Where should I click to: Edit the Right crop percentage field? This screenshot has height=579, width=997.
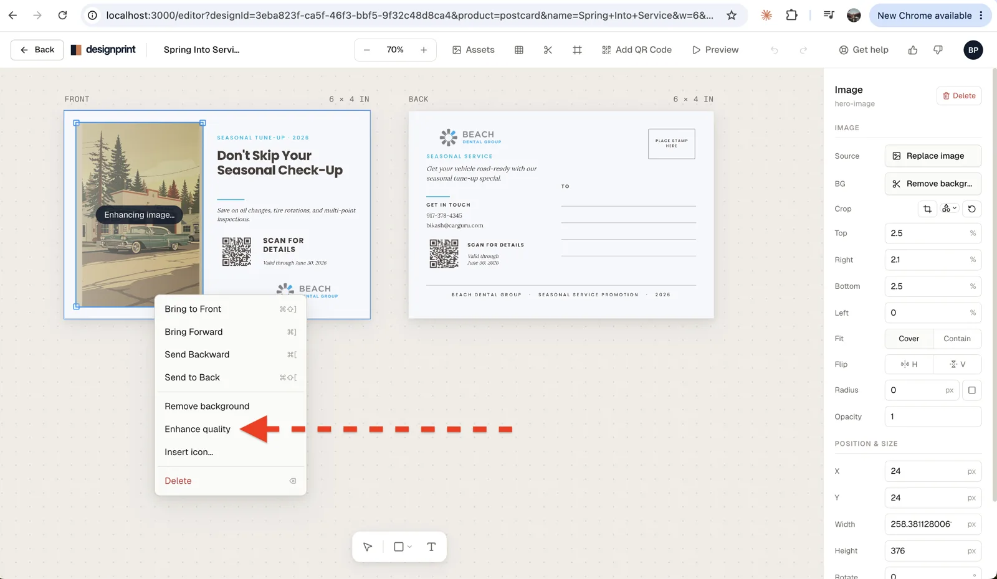933,260
